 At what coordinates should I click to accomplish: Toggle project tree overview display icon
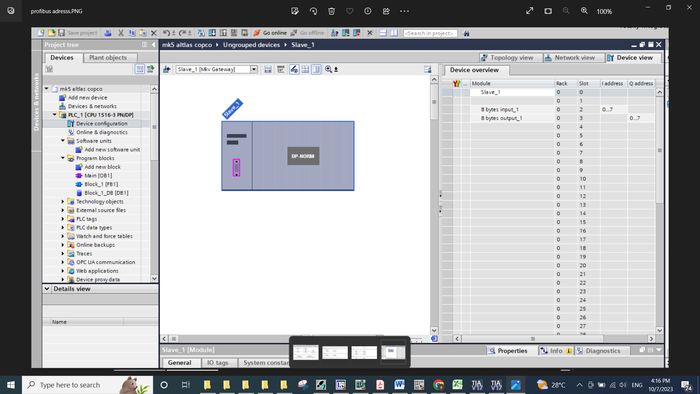pyautogui.click(x=140, y=69)
